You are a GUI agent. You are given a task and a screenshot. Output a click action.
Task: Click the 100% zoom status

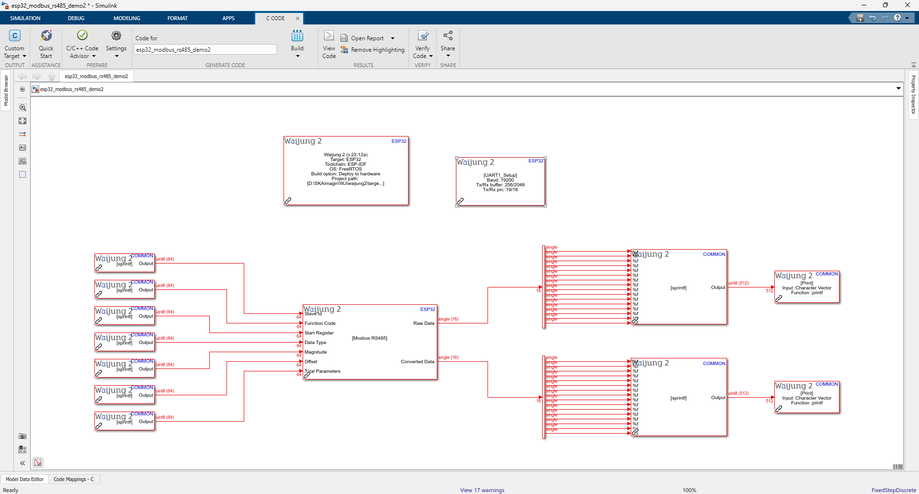(689, 490)
